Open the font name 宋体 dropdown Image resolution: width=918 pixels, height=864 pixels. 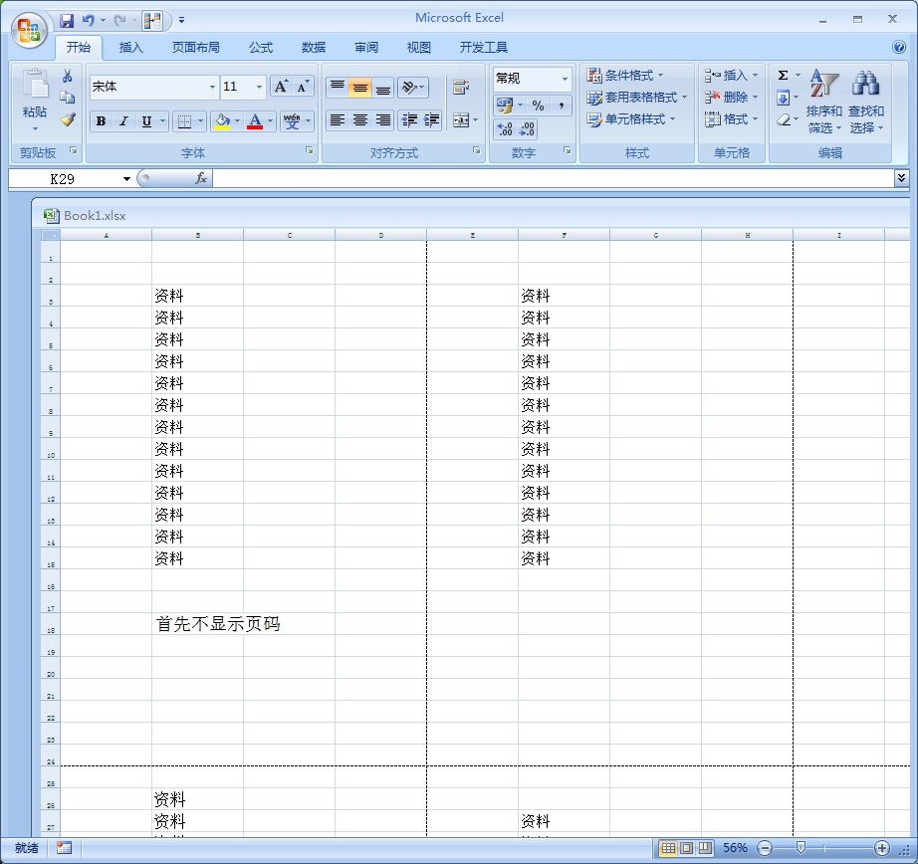coord(212,88)
